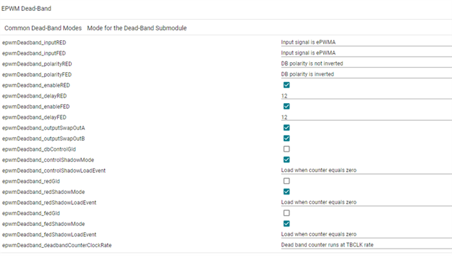The height and width of the screenshot is (256, 452).
Task: Open epwmDeadband_polarityFED polarity dropdown
Action: coord(364,74)
